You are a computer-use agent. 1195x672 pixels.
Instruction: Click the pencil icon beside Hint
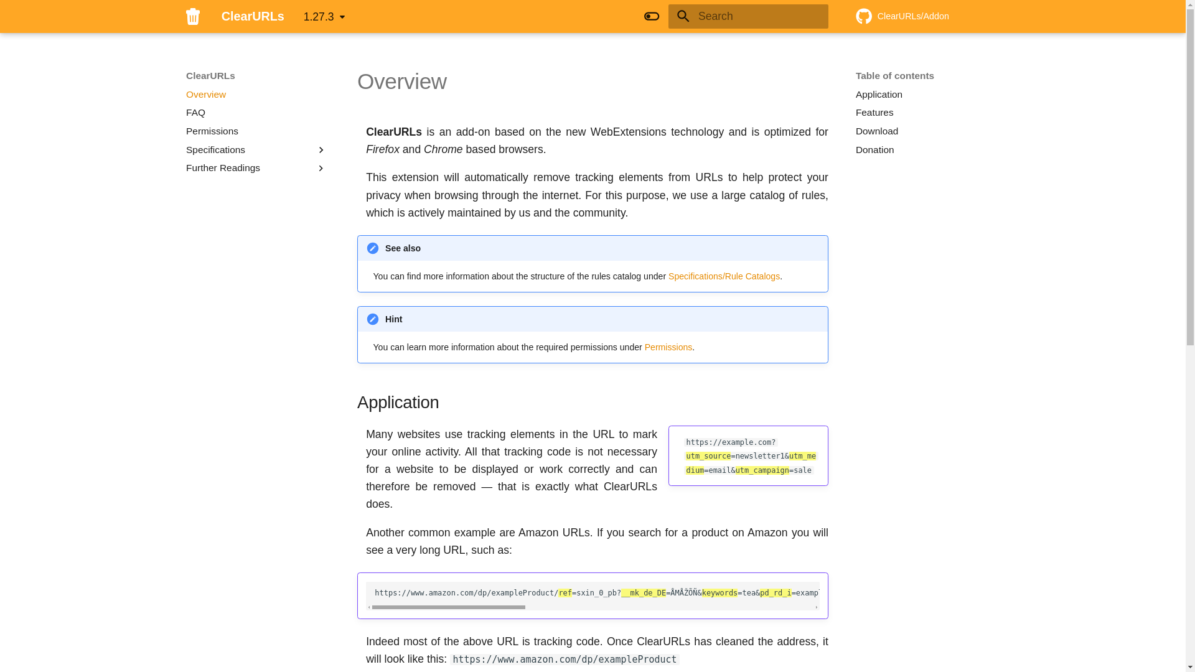tap(373, 319)
